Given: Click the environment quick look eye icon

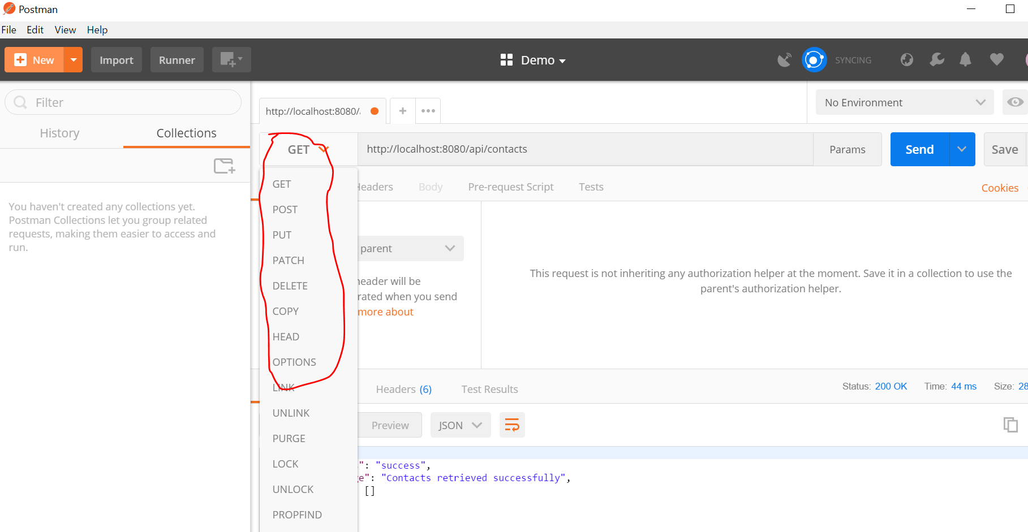Looking at the screenshot, I should tap(1015, 102).
